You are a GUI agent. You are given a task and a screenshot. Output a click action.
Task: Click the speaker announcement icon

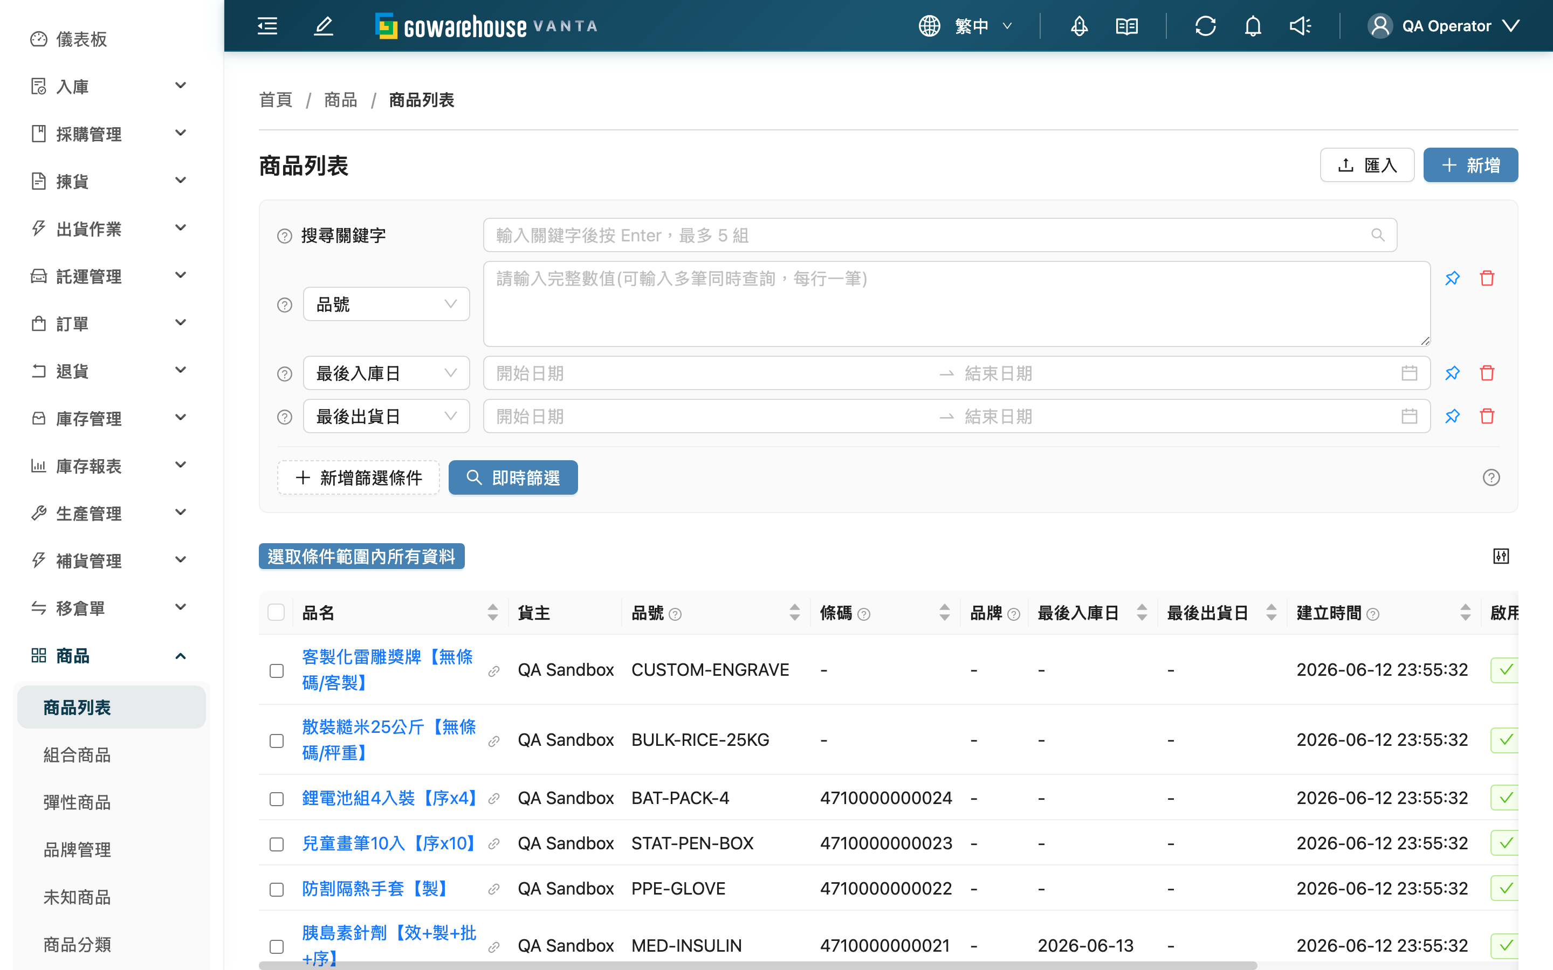point(1300,26)
